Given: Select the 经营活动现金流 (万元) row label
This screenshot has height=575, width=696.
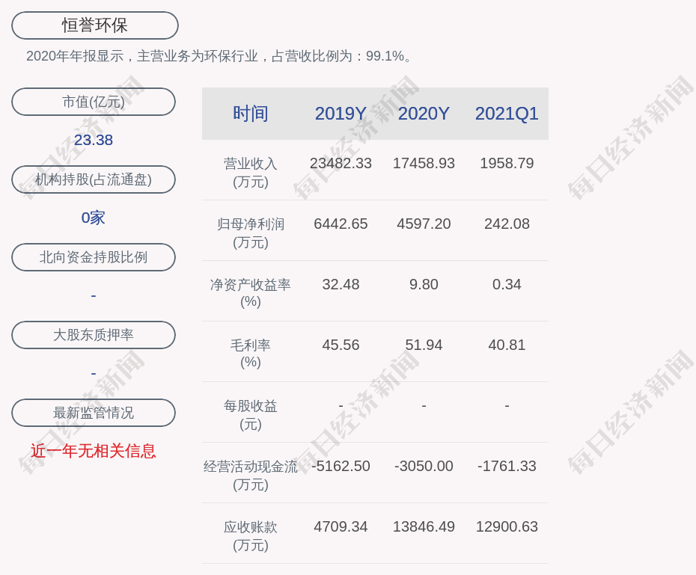Looking at the screenshot, I should (x=251, y=476).
